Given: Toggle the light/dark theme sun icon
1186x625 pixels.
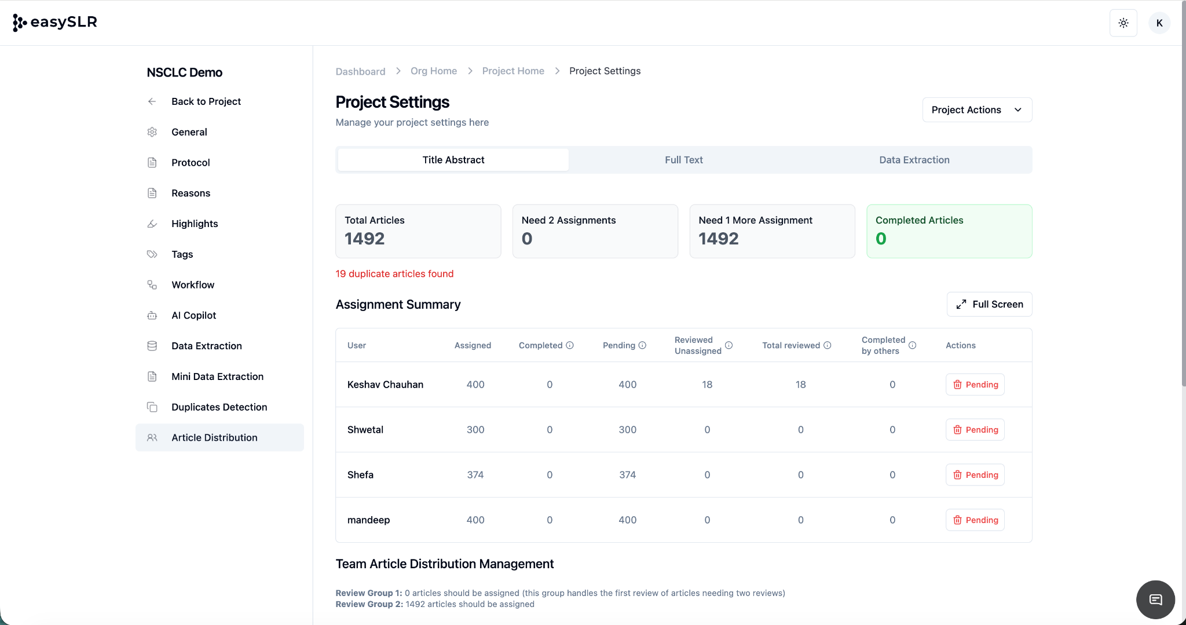Looking at the screenshot, I should 1123,23.
